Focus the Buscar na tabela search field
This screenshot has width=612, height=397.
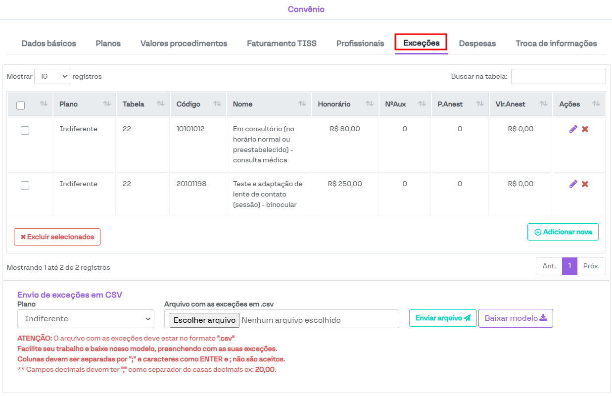(558, 76)
